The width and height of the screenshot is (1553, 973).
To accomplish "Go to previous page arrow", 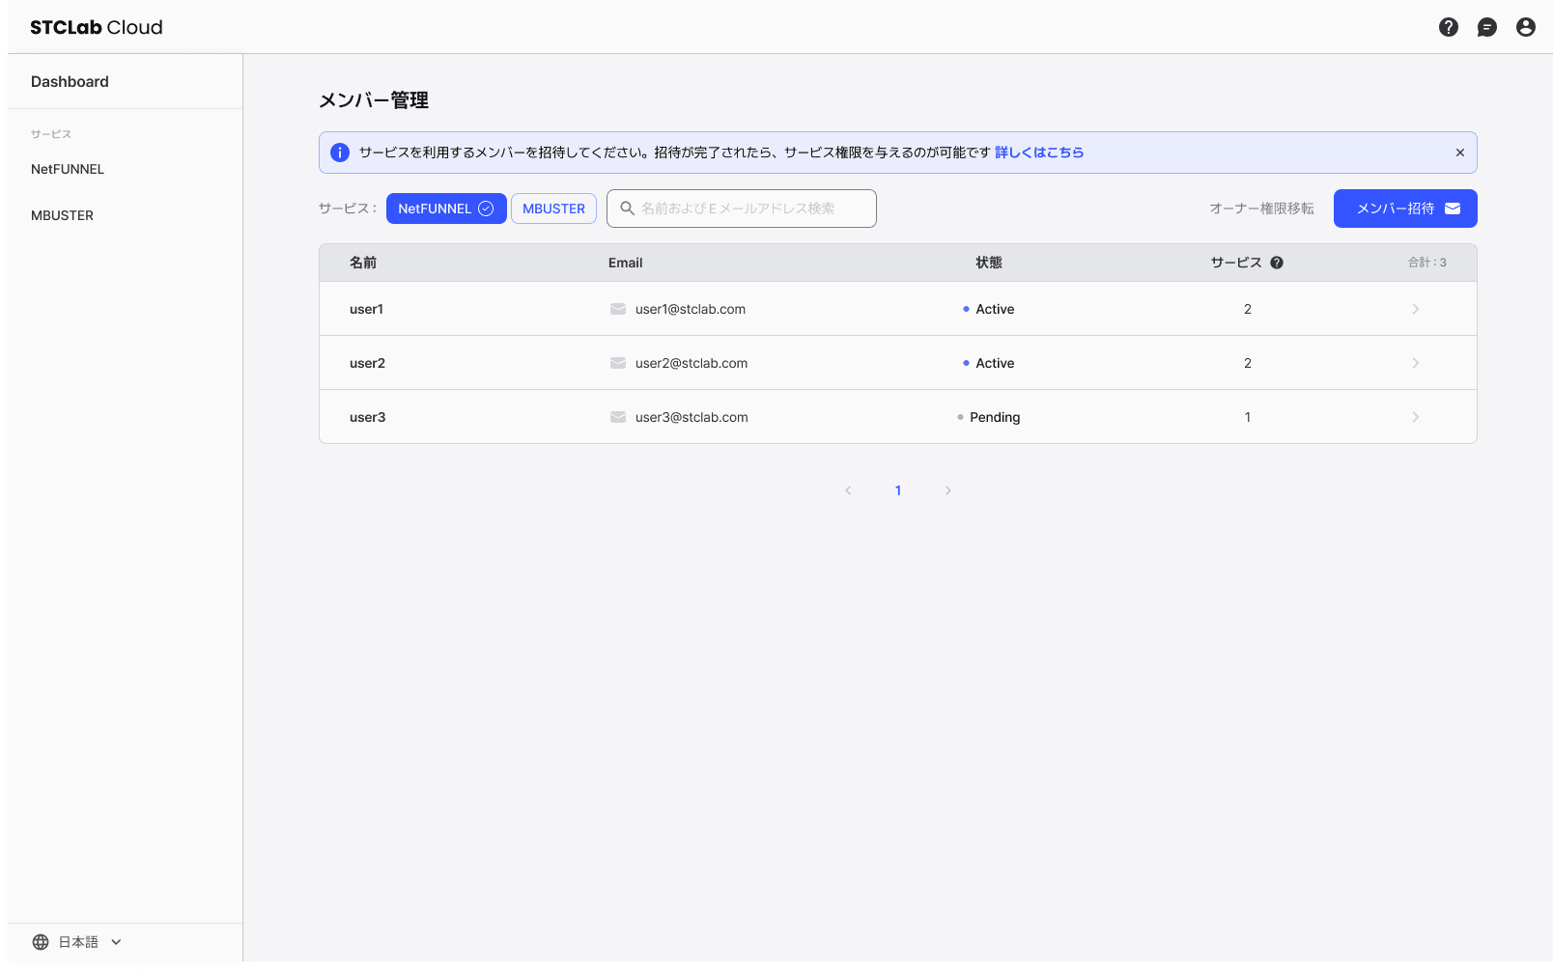I will (848, 490).
